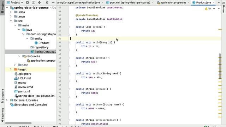The image size is (226, 127).
Task: Open SpringDataJpaC... application class in tree
Action: click(43, 52)
